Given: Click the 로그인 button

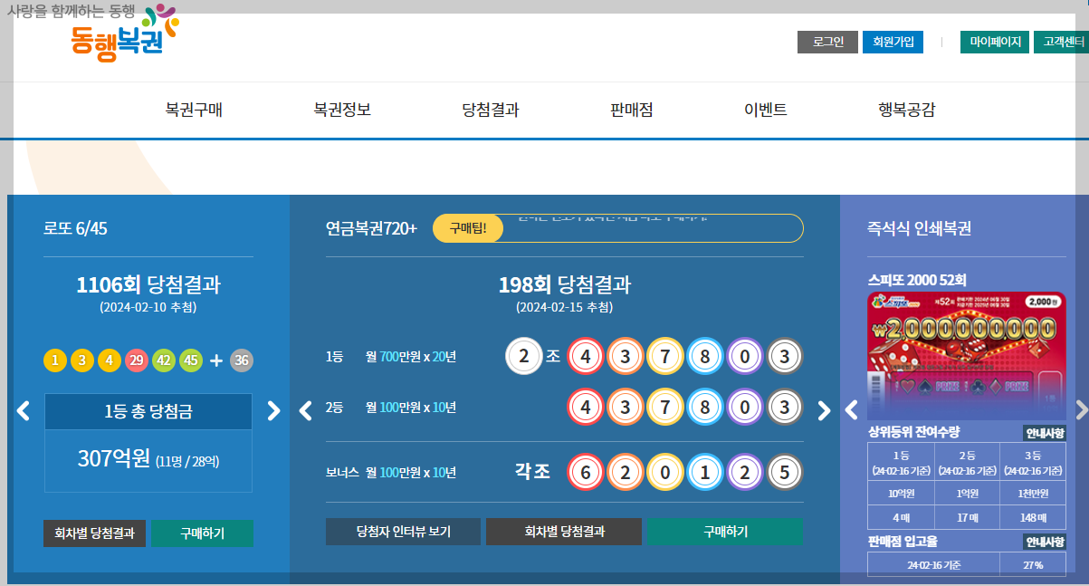Looking at the screenshot, I should [x=826, y=42].
